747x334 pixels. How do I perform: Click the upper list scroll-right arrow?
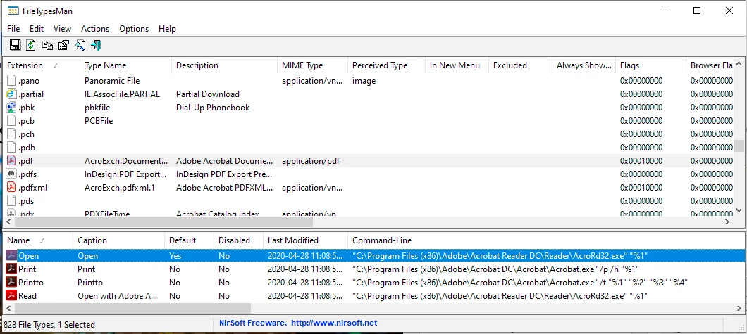pos(727,222)
